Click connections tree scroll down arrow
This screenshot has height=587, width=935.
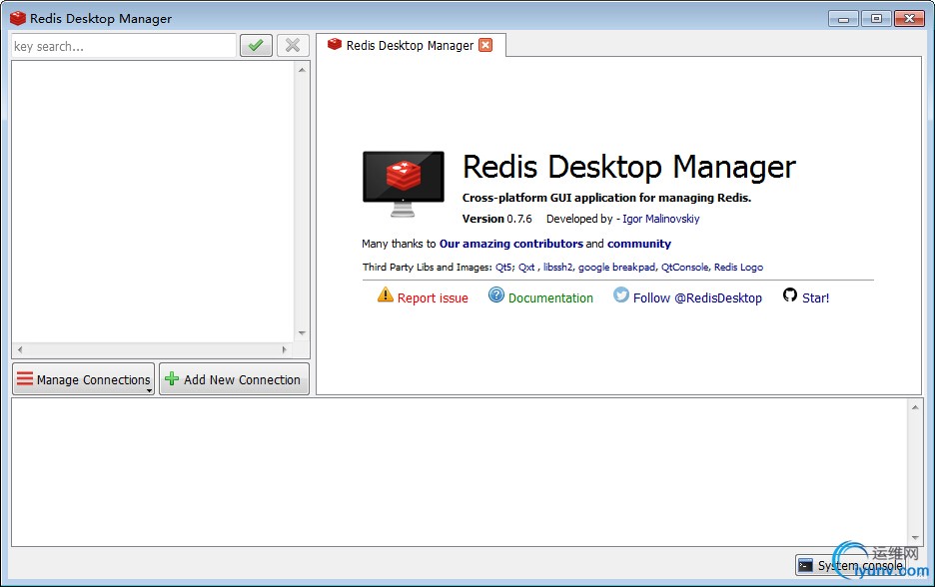pyautogui.click(x=302, y=333)
